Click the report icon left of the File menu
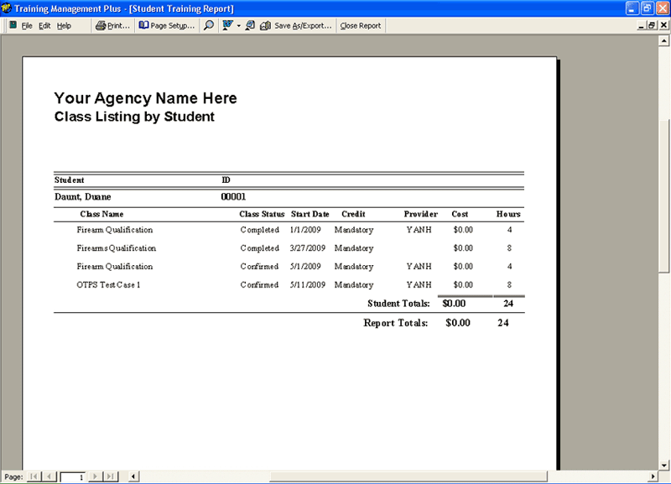 [13, 25]
